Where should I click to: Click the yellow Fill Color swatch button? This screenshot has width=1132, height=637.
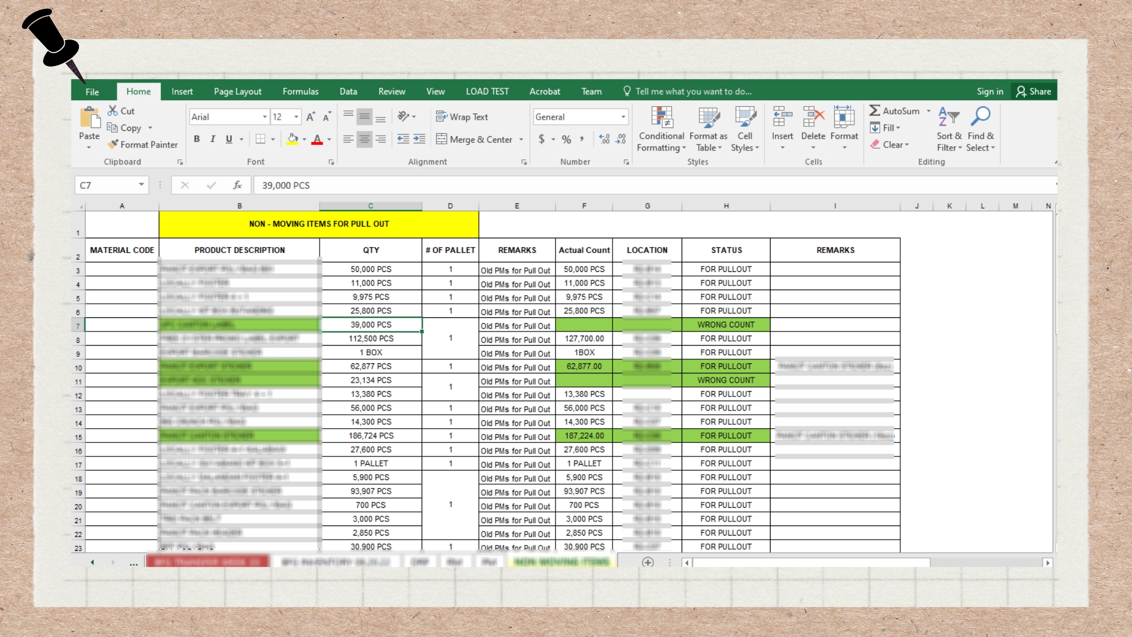click(x=292, y=139)
